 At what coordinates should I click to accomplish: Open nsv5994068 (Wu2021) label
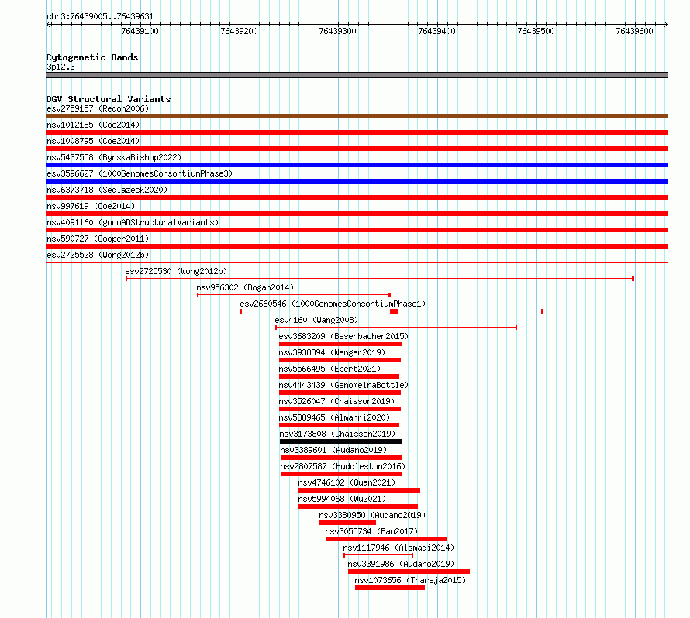[x=342, y=499]
